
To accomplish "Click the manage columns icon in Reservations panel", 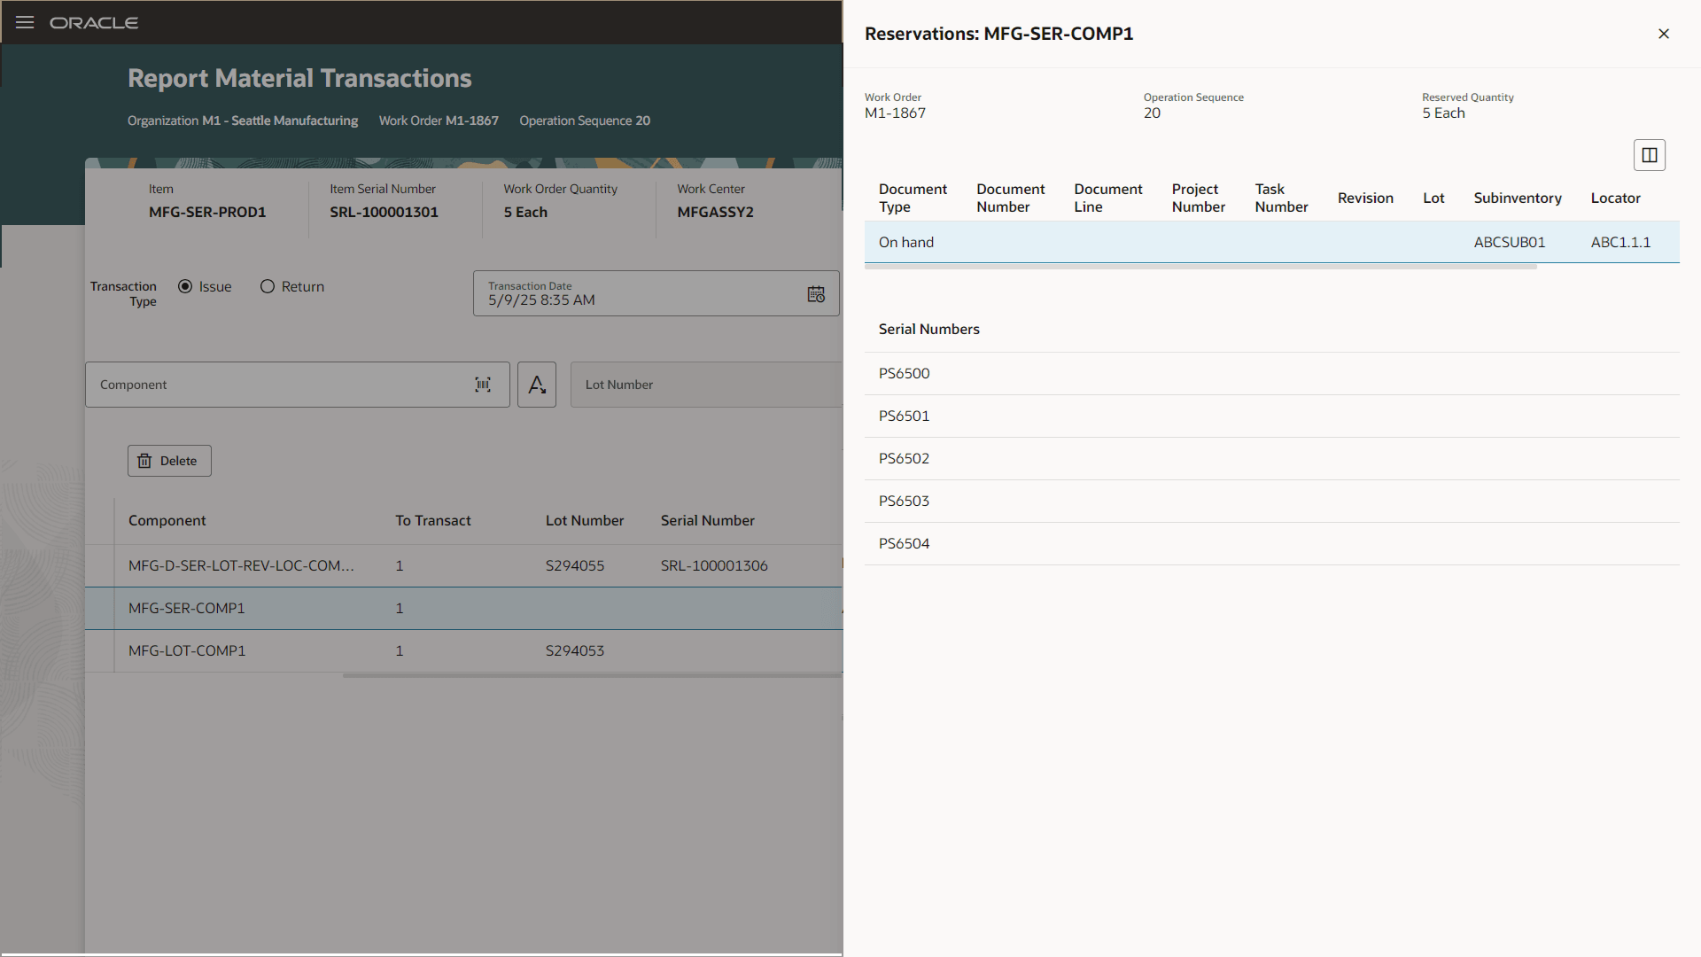I will coord(1650,154).
